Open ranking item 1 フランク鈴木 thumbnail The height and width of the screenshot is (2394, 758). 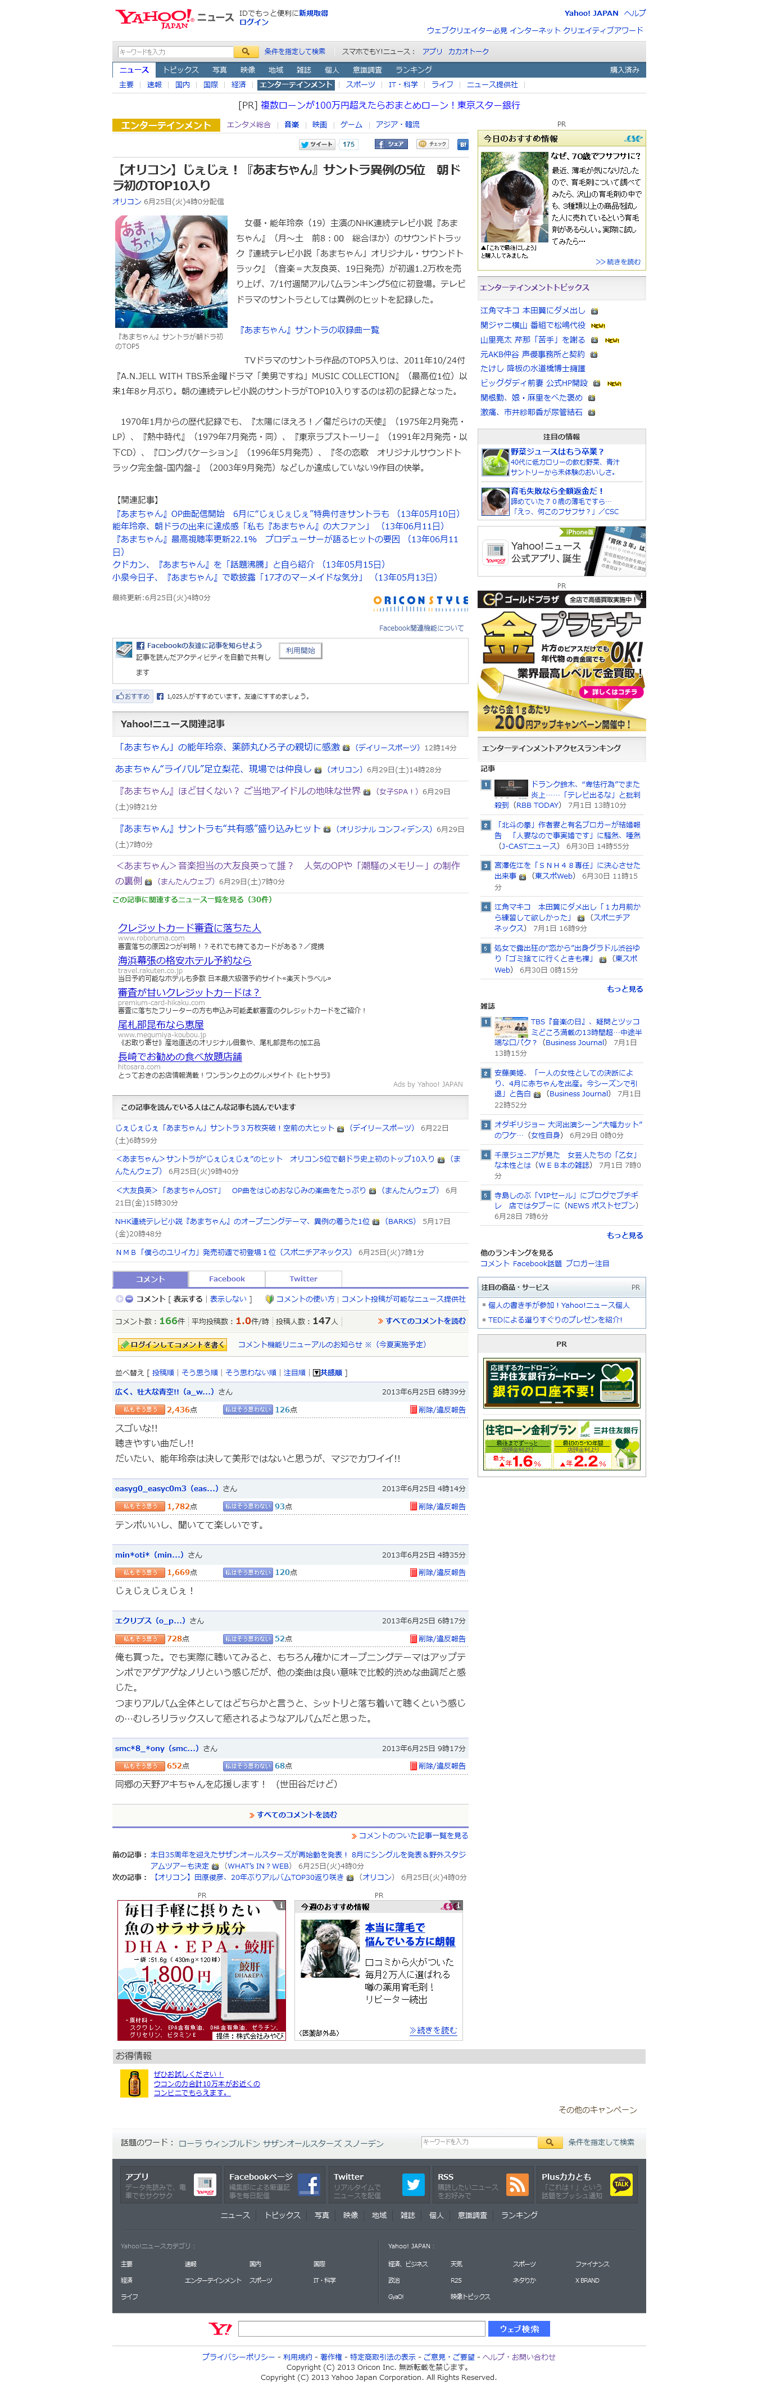coord(511,789)
